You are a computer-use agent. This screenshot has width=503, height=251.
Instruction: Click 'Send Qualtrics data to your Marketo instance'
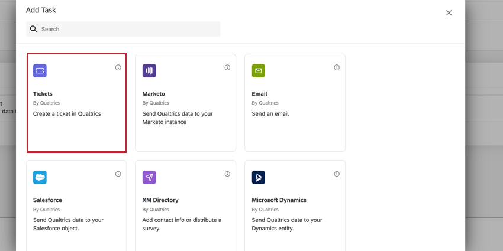178,118
